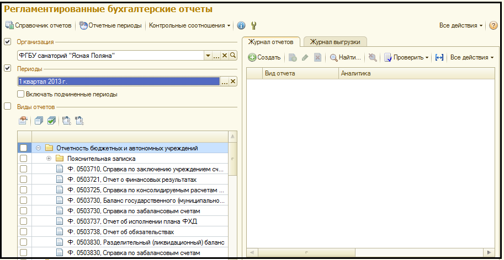
Task: Click the check all report types icon
Action: click(51, 120)
